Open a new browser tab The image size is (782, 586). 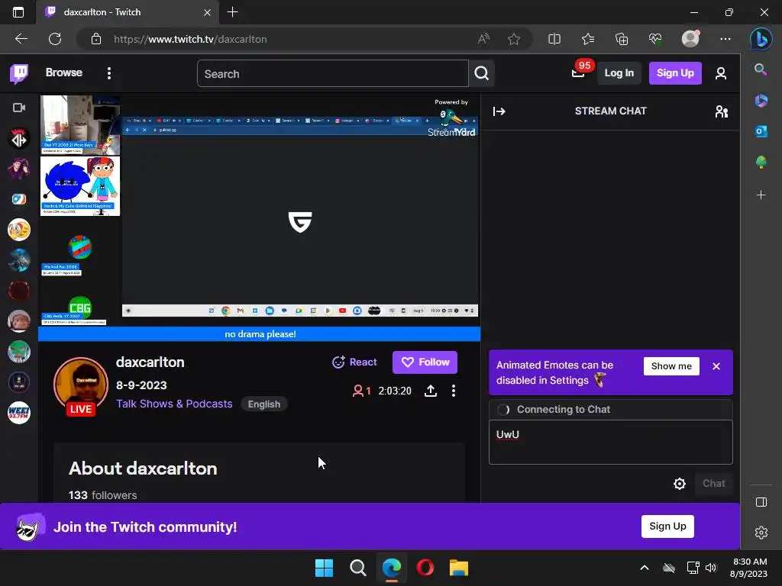[x=232, y=12]
